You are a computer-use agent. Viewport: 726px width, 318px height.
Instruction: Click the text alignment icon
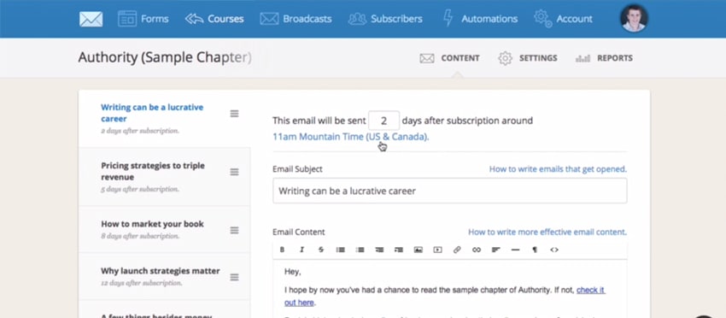(496, 250)
